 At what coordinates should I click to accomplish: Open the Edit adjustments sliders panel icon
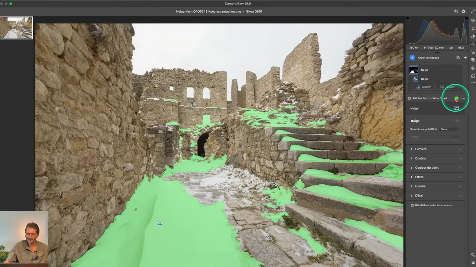point(473,21)
